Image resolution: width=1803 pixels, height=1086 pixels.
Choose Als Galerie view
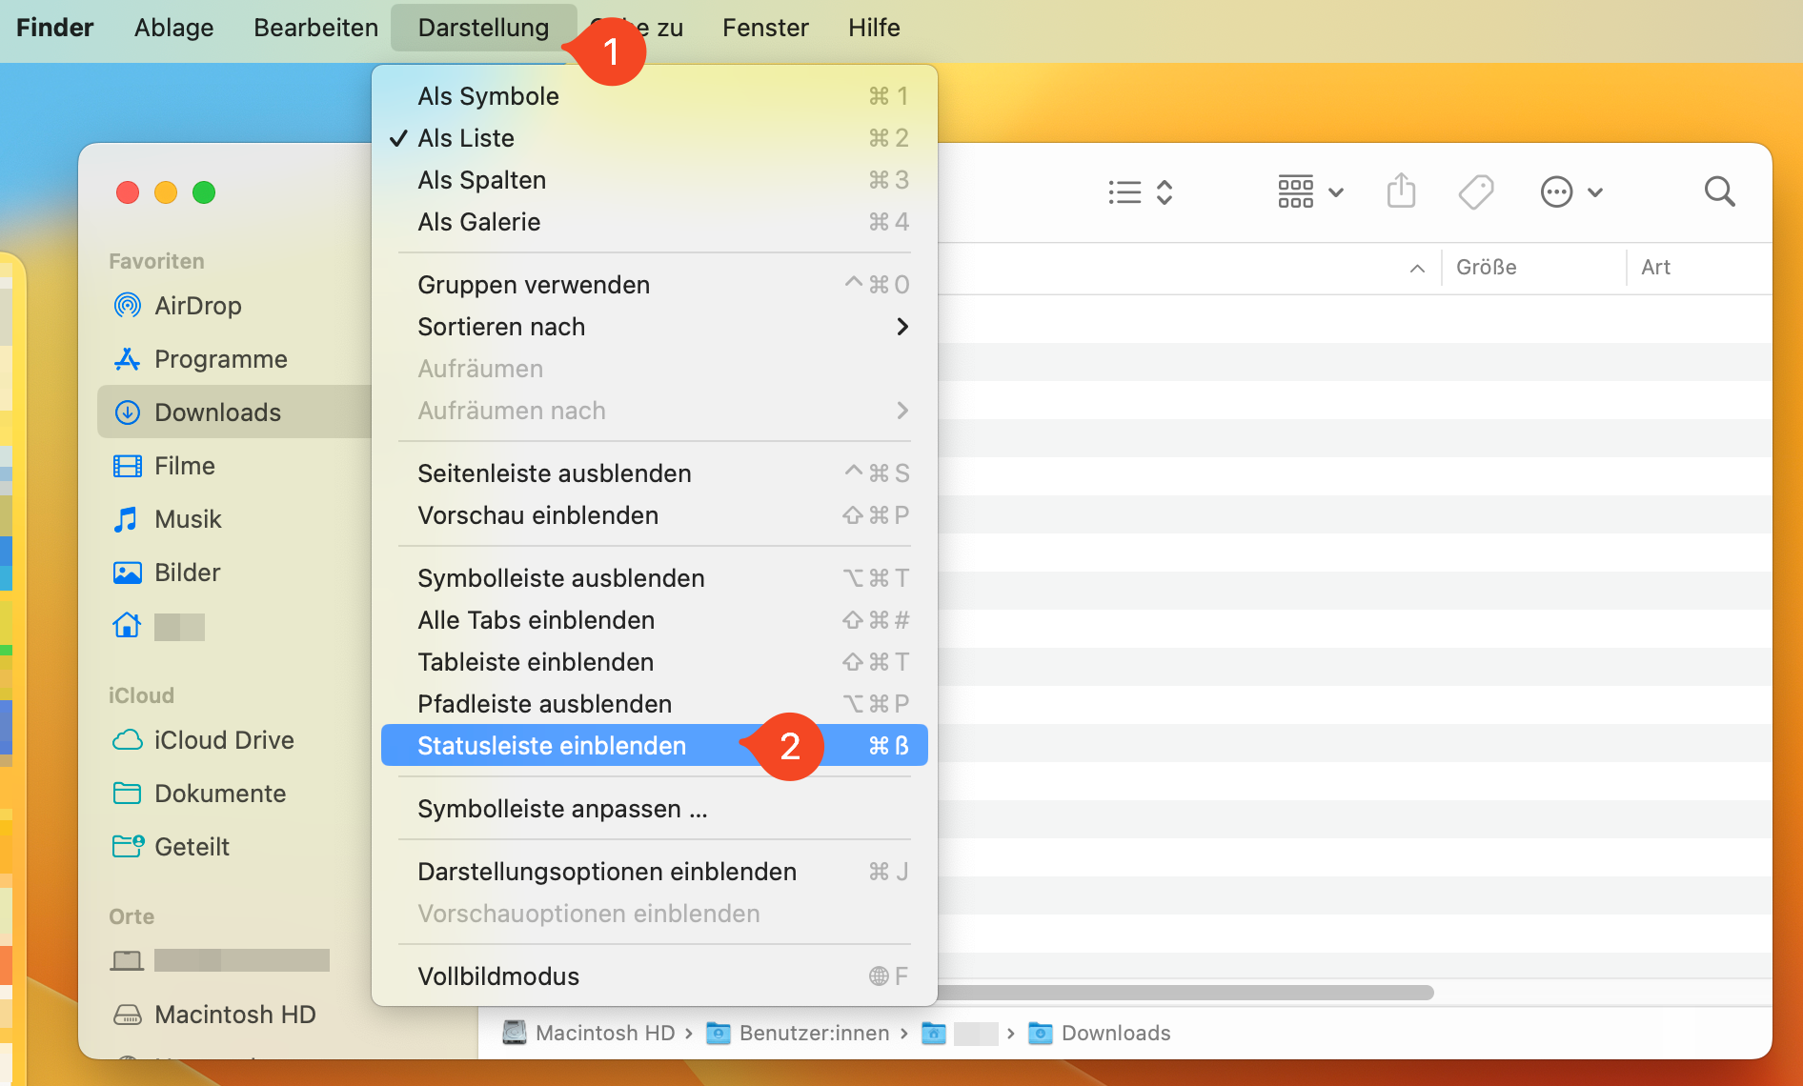(655, 222)
